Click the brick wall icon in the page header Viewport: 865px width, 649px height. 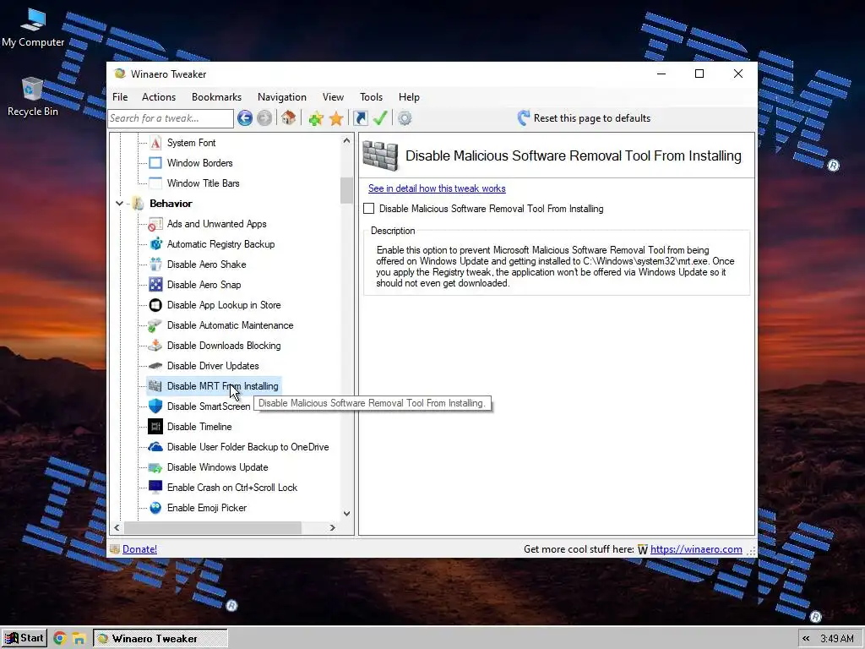380,155
